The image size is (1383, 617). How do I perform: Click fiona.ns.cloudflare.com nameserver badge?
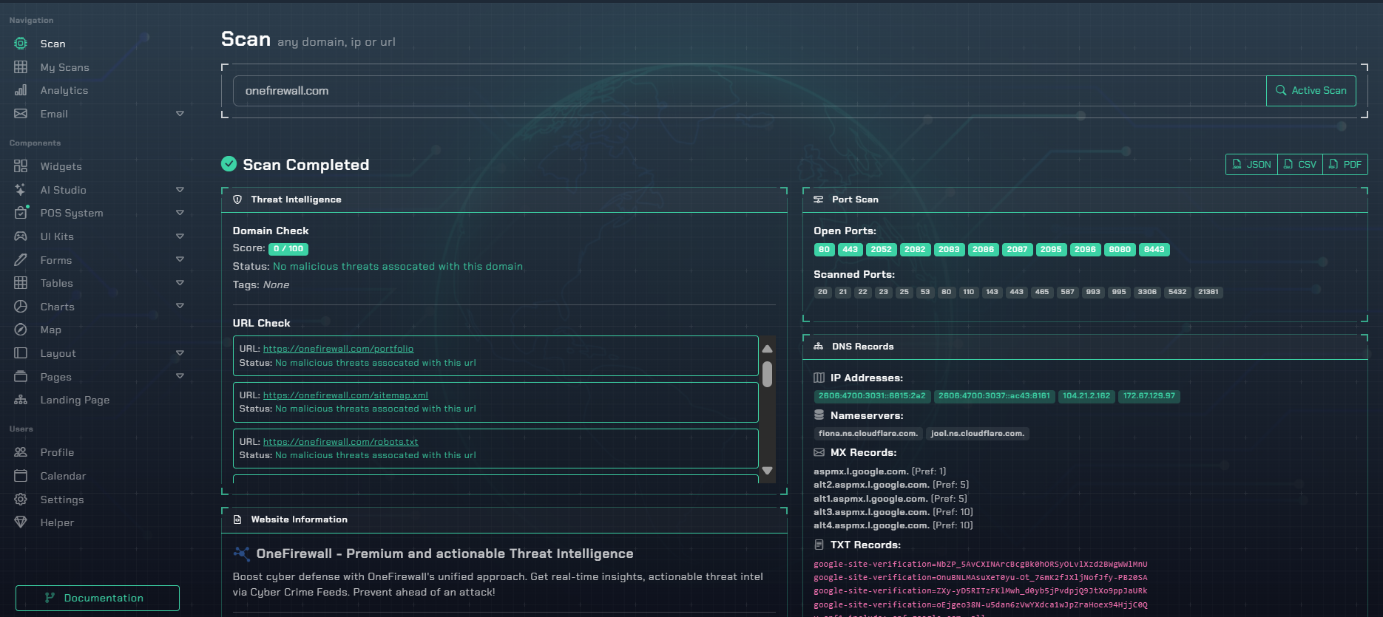(868, 434)
